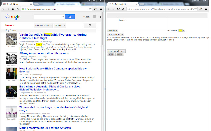Click the Lorem Ipsum sample text paragraph
Viewport: 211px width, 131px height.
(158, 39)
